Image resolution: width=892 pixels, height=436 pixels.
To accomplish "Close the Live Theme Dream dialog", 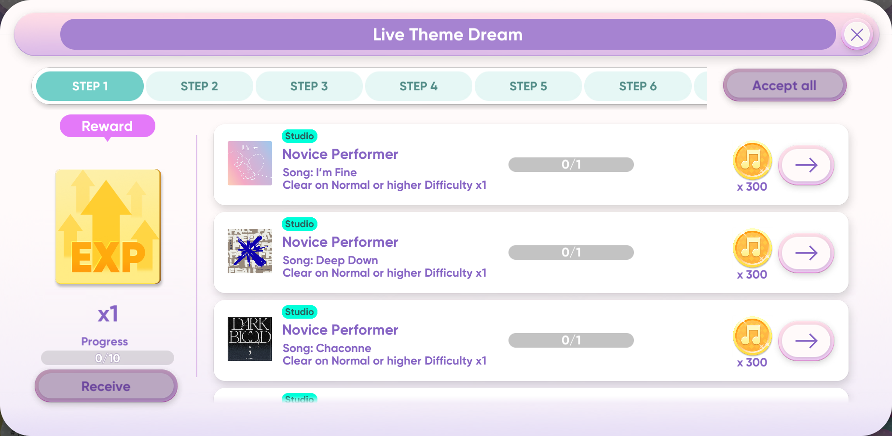I will point(857,35).
